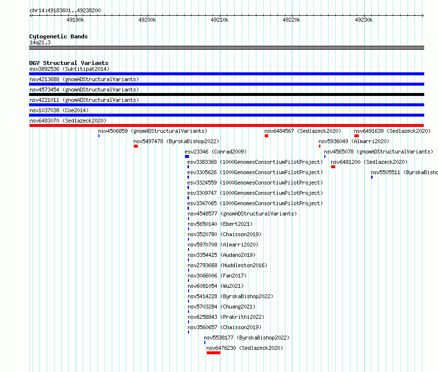
Task: Click the blue bar under nsv1037038
Action: [x=226, y=115]
